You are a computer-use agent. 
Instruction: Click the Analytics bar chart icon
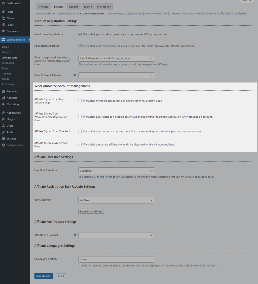pyautogui.click(x=3, y=98)
